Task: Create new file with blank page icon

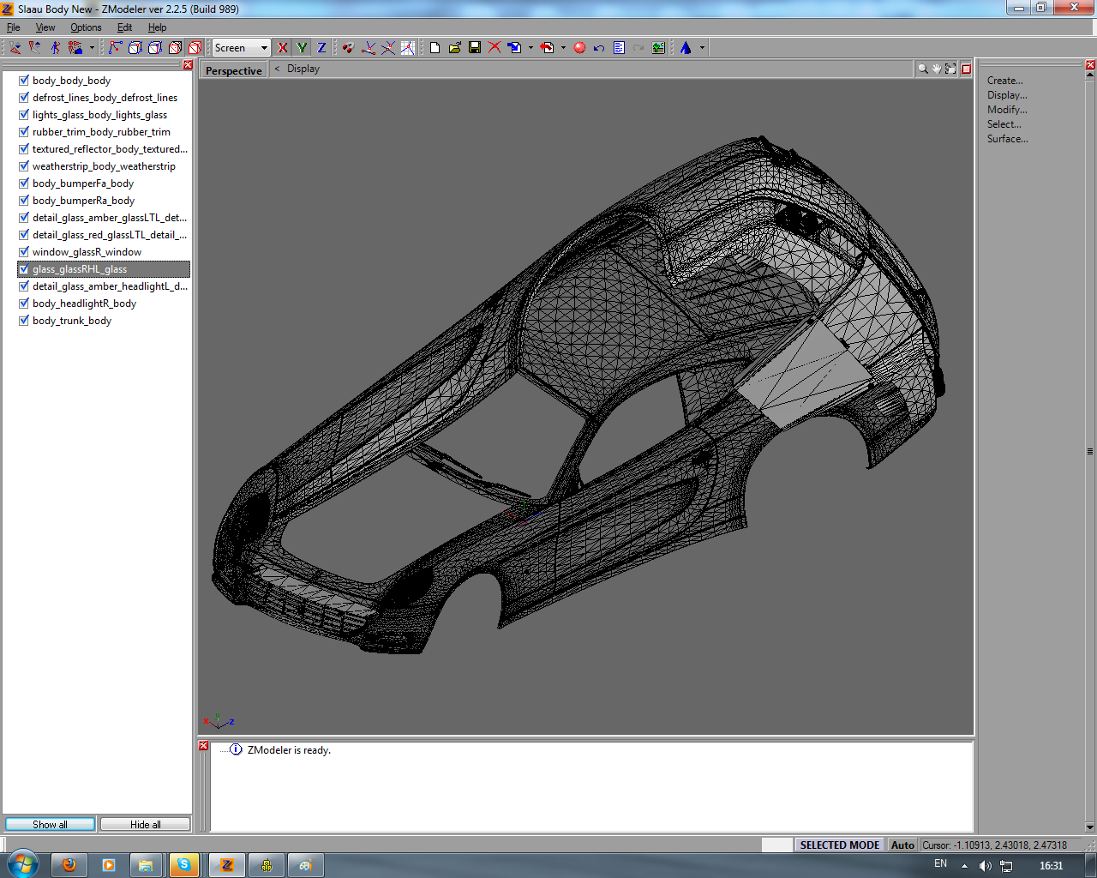Action: (435, 48)
